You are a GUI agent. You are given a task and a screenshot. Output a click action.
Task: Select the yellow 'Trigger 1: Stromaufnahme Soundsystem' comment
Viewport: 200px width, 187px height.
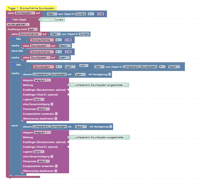(31, 8)
